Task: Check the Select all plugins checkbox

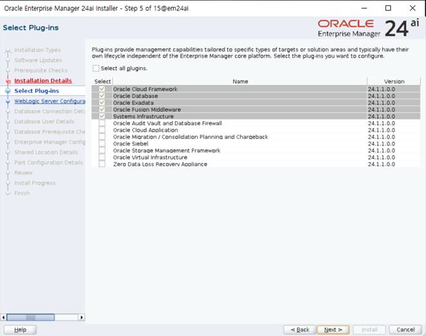Action: click(x=96, y=68)
